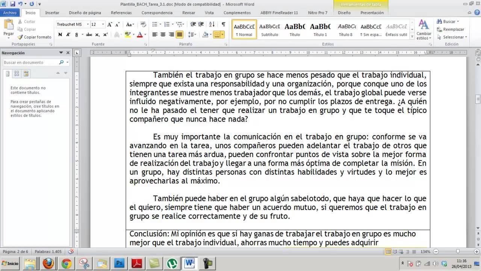Apply strikethrough formatting

(x=89, y=35)
